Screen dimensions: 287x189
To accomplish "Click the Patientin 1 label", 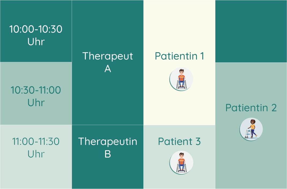I will click(179, 56).
